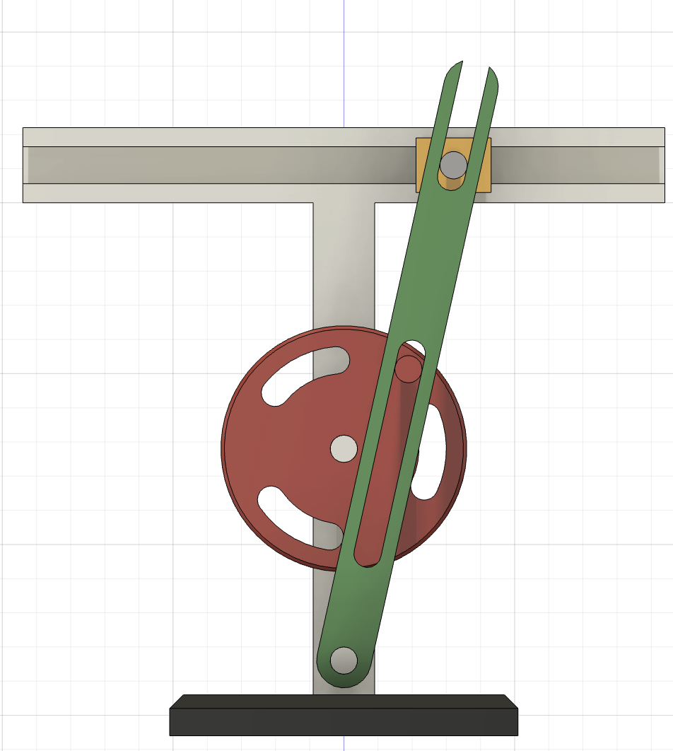673x751 pixels.
Task: Click the black base plate
Action: click(x=344, y=715)
